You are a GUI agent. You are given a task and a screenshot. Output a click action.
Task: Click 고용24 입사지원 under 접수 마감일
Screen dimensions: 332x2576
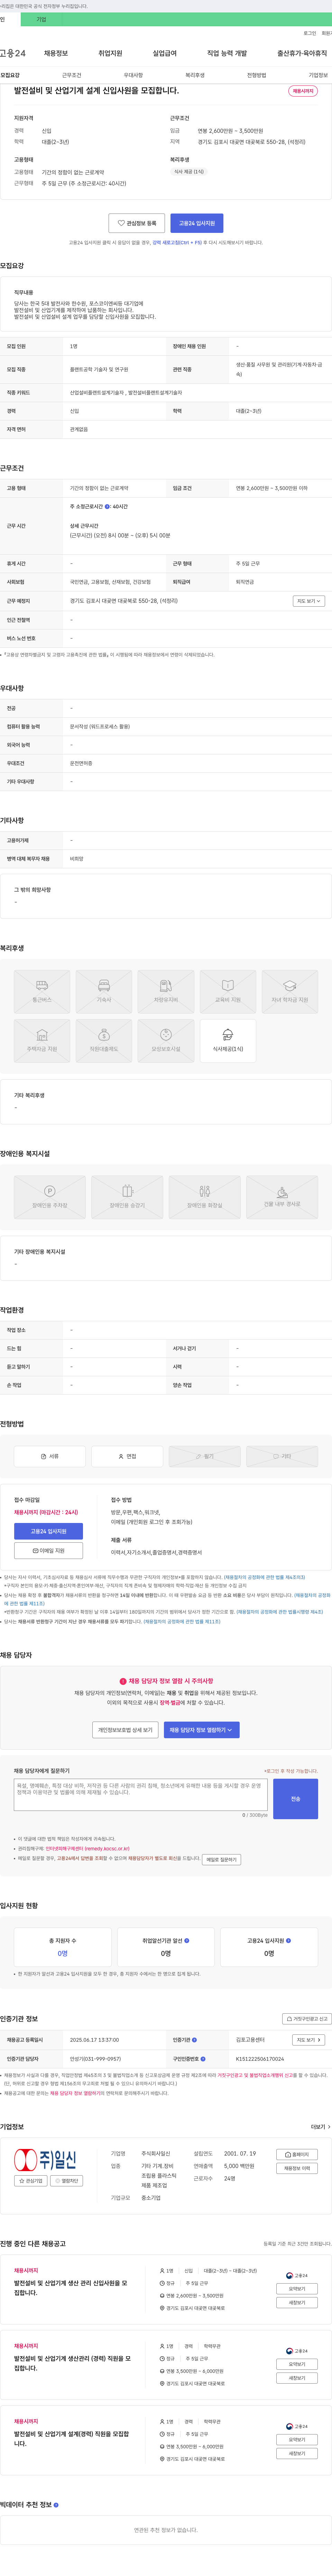tap(48, 1531)
